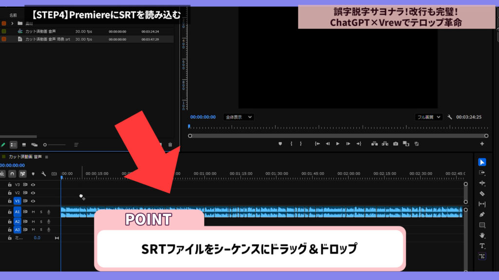The image size is (499, 280).
Task: Select the Track Select Forward tool
Action: tap(482, 173)
